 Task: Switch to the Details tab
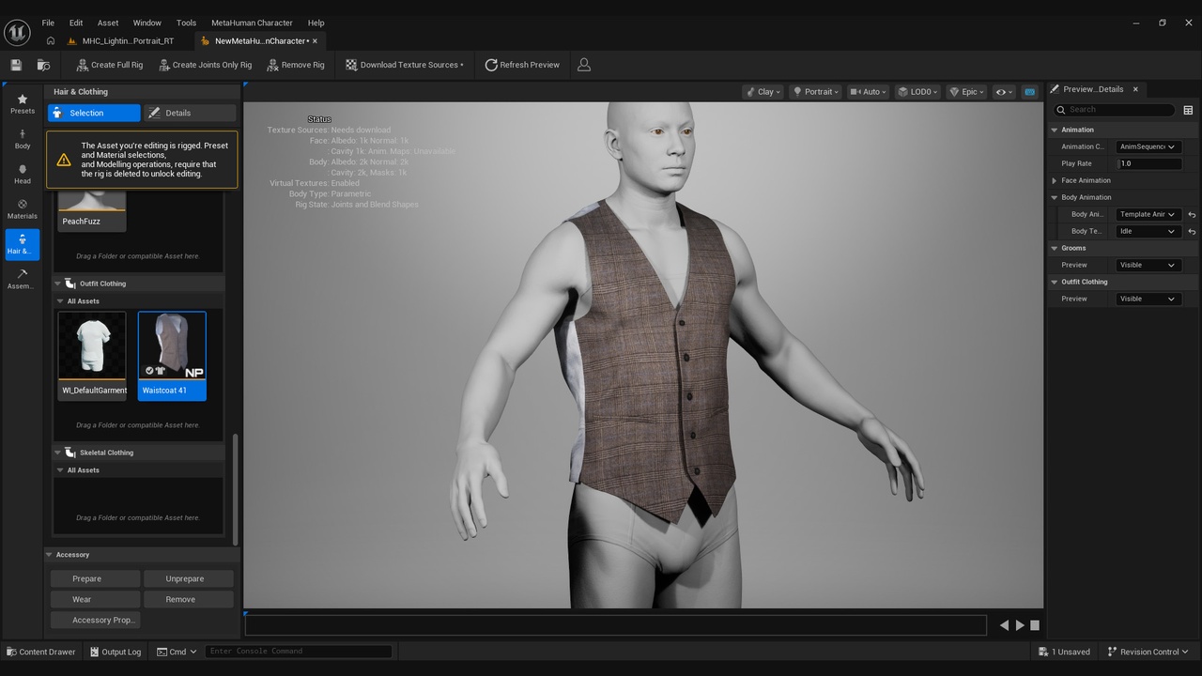pos(189,113)
